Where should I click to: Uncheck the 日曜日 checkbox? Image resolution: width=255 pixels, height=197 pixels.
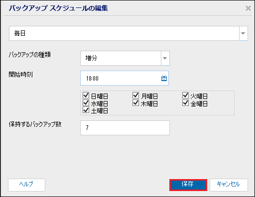[x=86, y=96]
